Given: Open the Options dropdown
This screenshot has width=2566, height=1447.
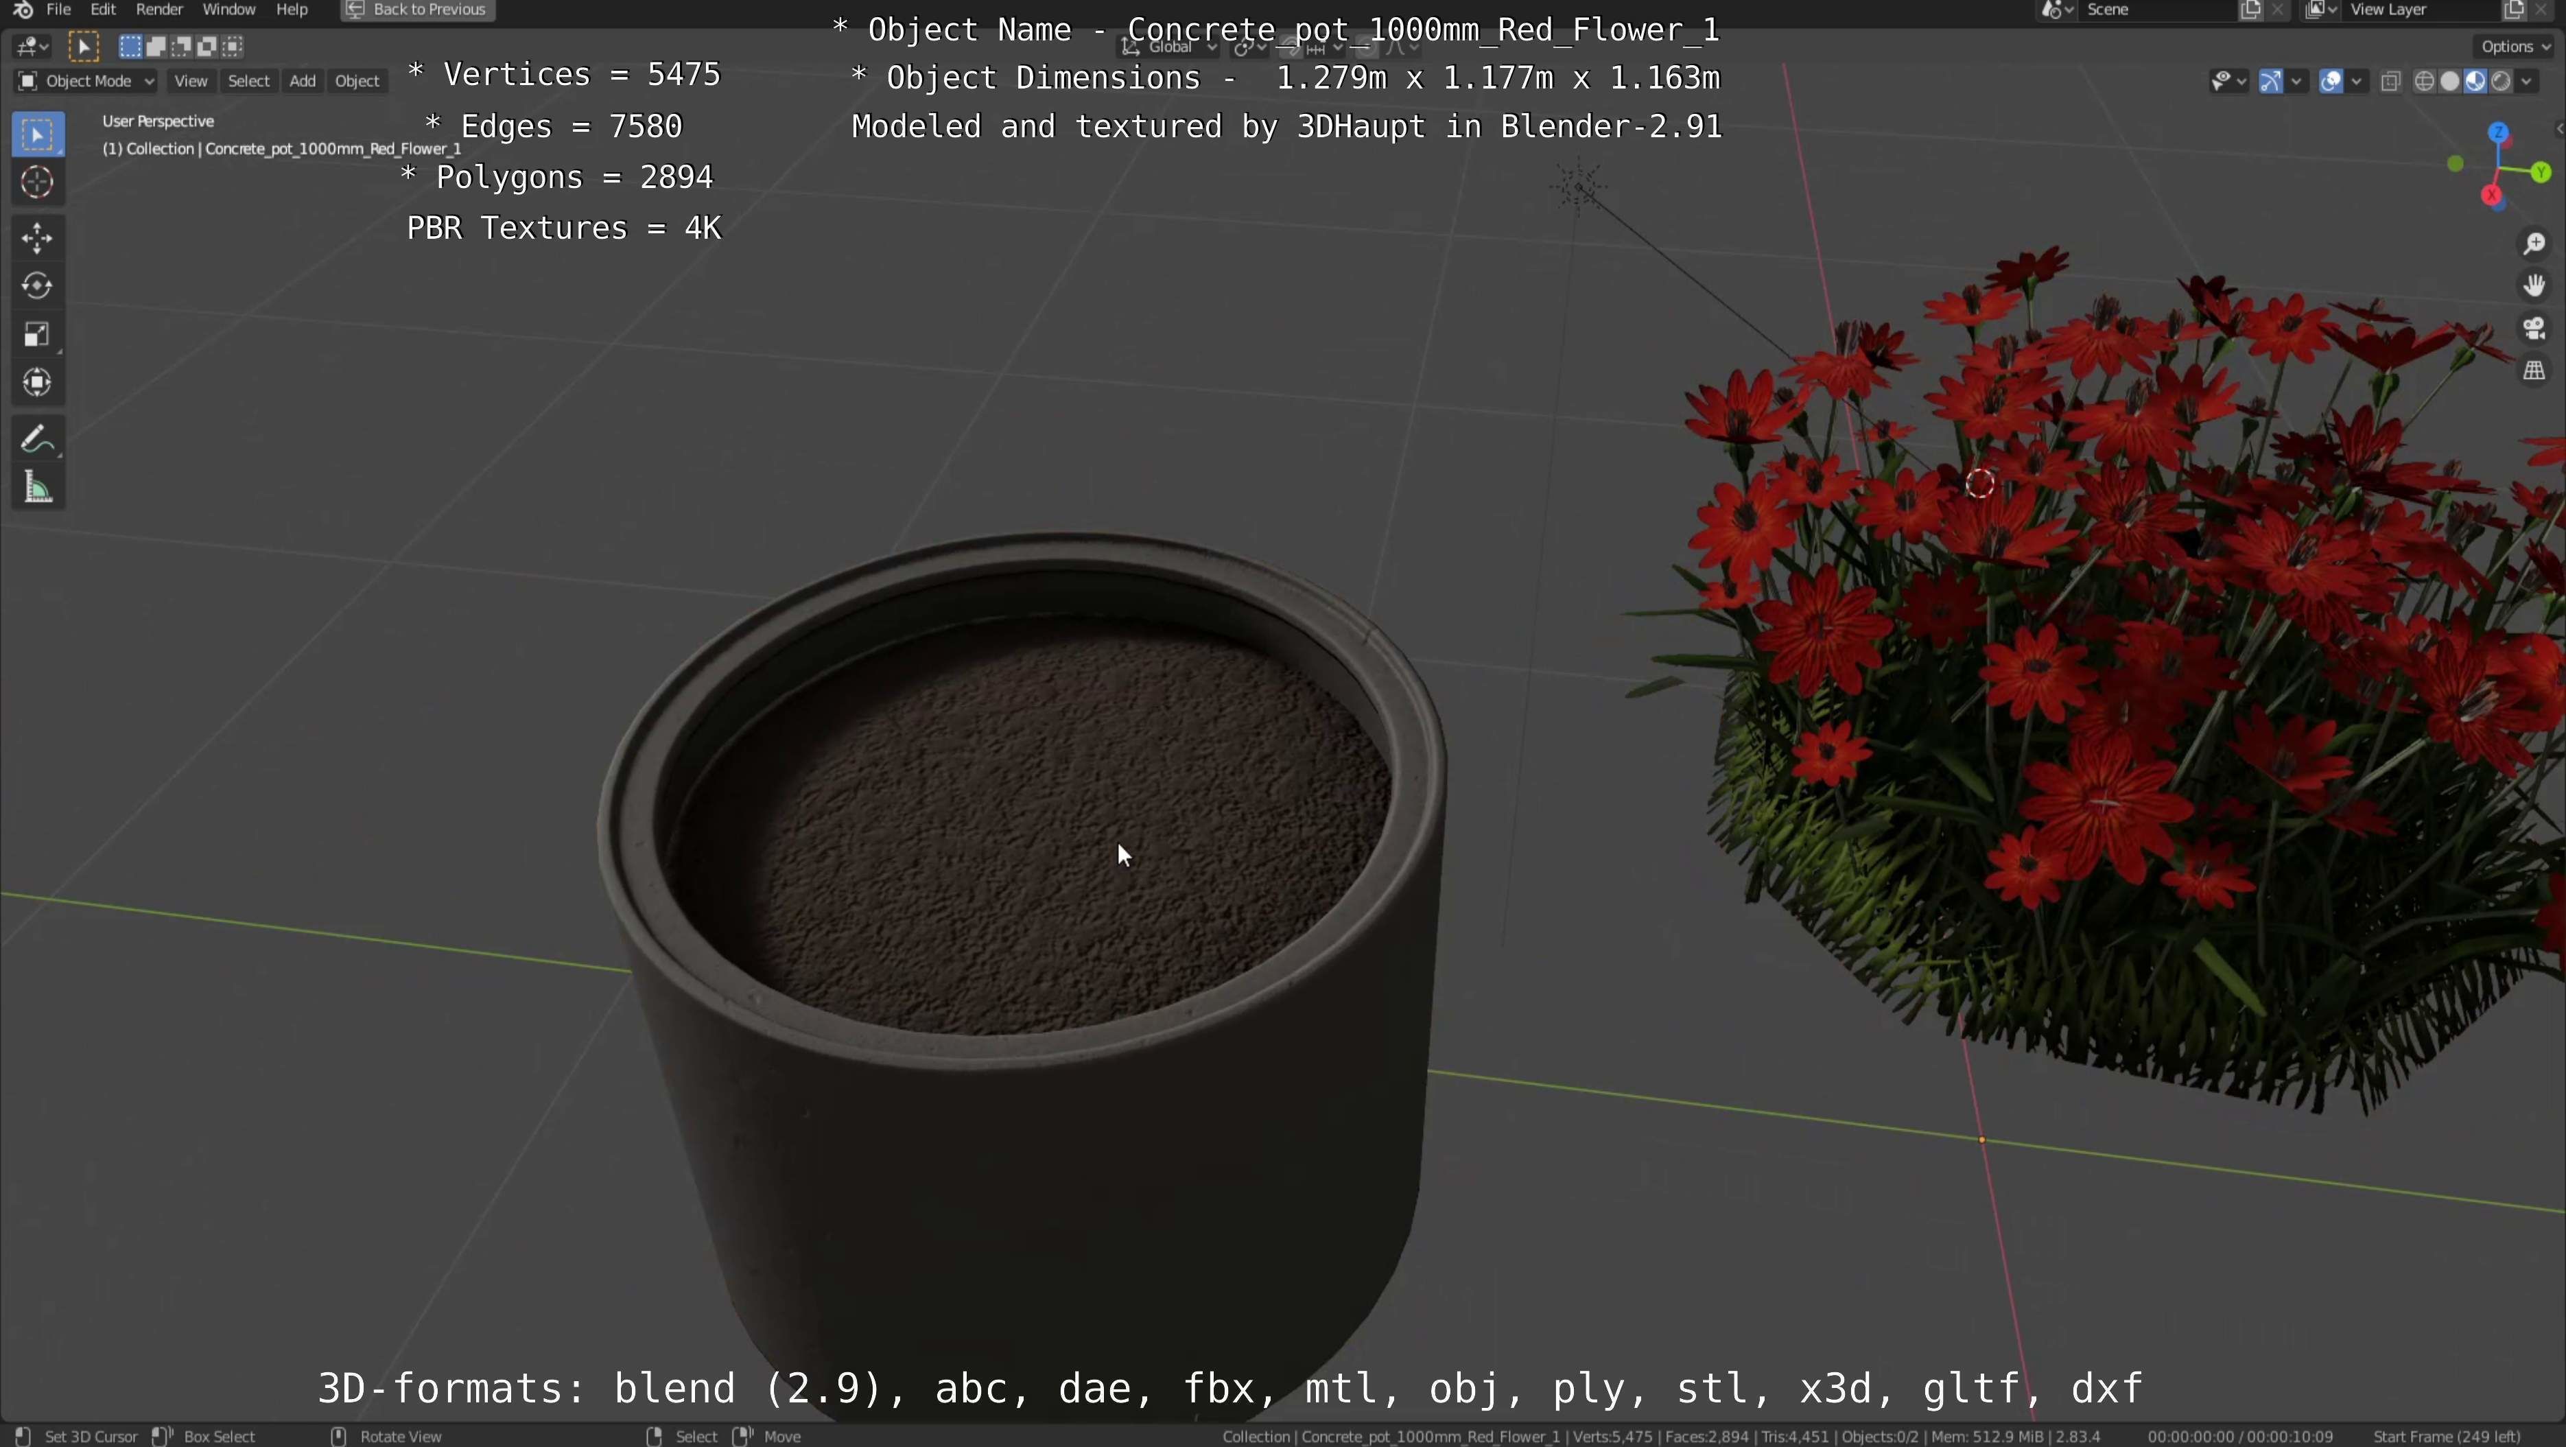Looking at the screenshot, I should click(2515, 47).
